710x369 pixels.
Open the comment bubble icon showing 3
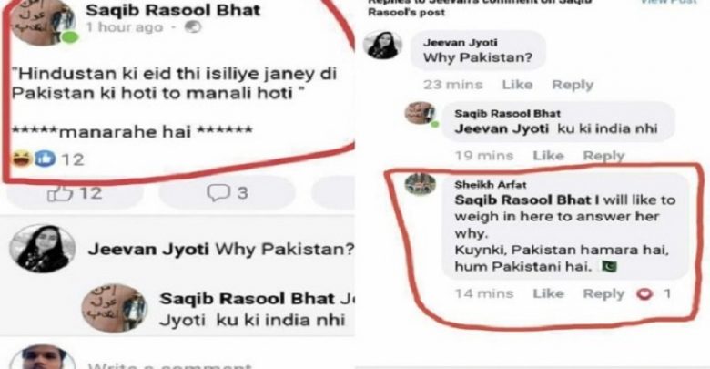click(x=218, y=193)
